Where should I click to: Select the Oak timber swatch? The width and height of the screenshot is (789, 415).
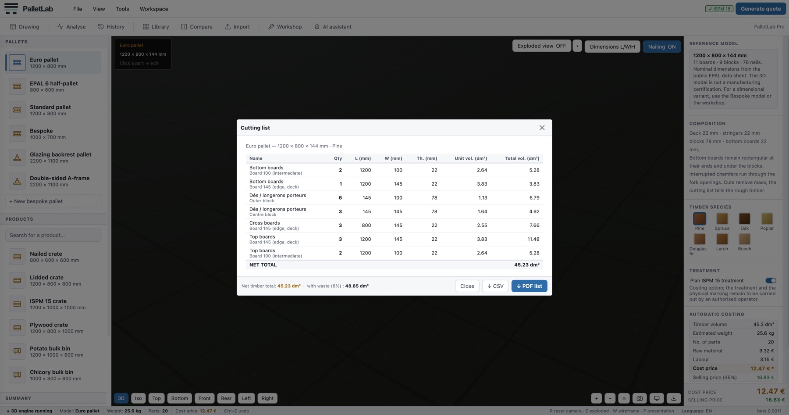pos(744,218)
